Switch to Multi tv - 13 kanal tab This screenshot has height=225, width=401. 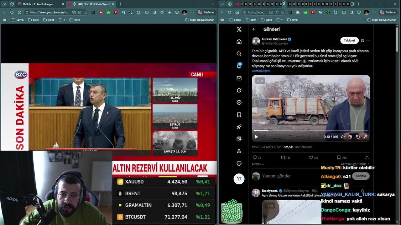coord(41,4)
